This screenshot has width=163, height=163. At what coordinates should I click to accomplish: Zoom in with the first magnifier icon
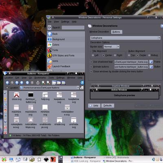click(44, 83)
